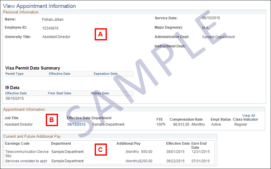The height and width of the screenshot is (169, 271).
Task: Select the Regular class indicator value
Action: pyautogui.click(x=241, y=124)
